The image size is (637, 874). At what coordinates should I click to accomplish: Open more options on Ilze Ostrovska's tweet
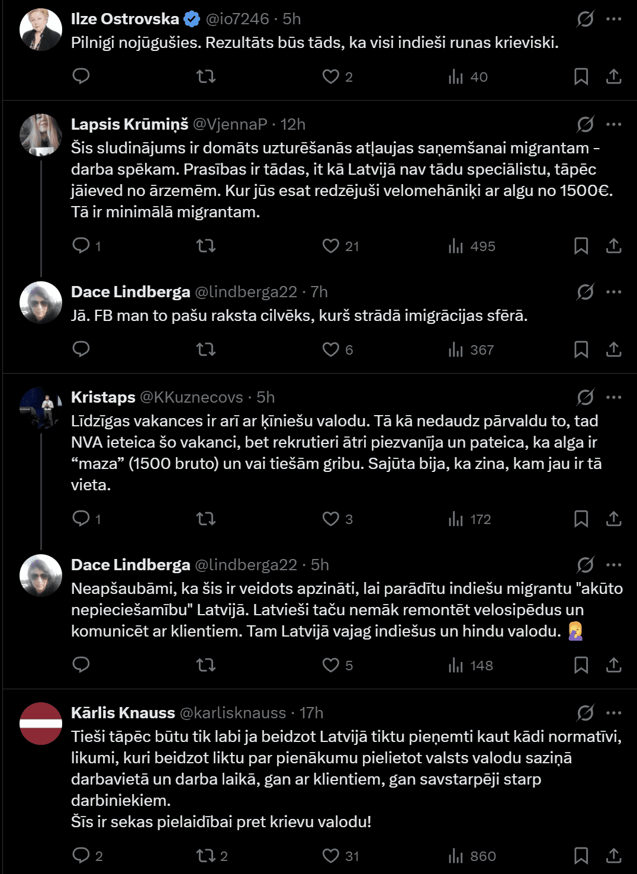[x=614, y=19]
